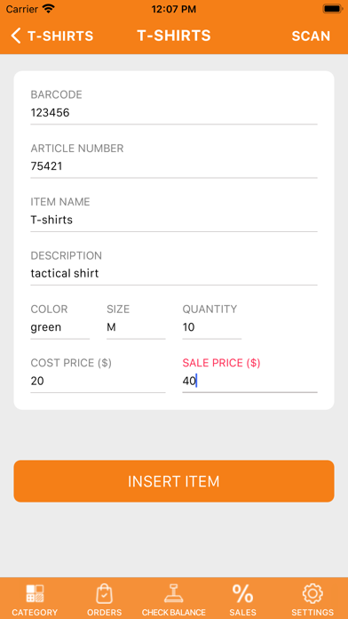Check the Wi-Fi status icon

[49, 9]
